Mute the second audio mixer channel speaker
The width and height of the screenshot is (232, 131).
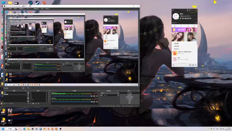pyautogui.click(x=94, y=102)
